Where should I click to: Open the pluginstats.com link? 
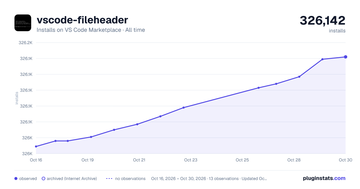click(324, 178)
